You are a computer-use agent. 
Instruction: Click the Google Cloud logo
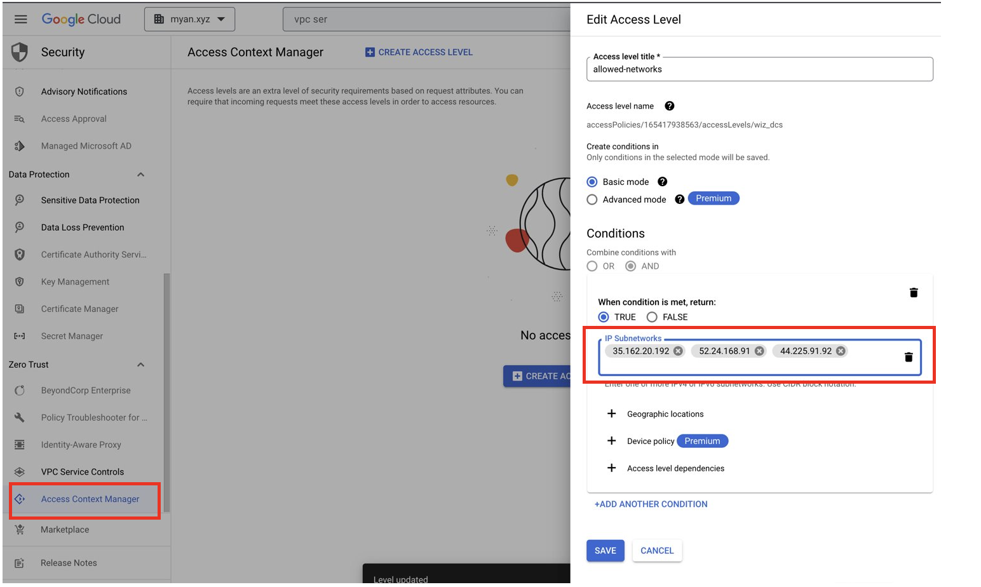coord(81,18)
